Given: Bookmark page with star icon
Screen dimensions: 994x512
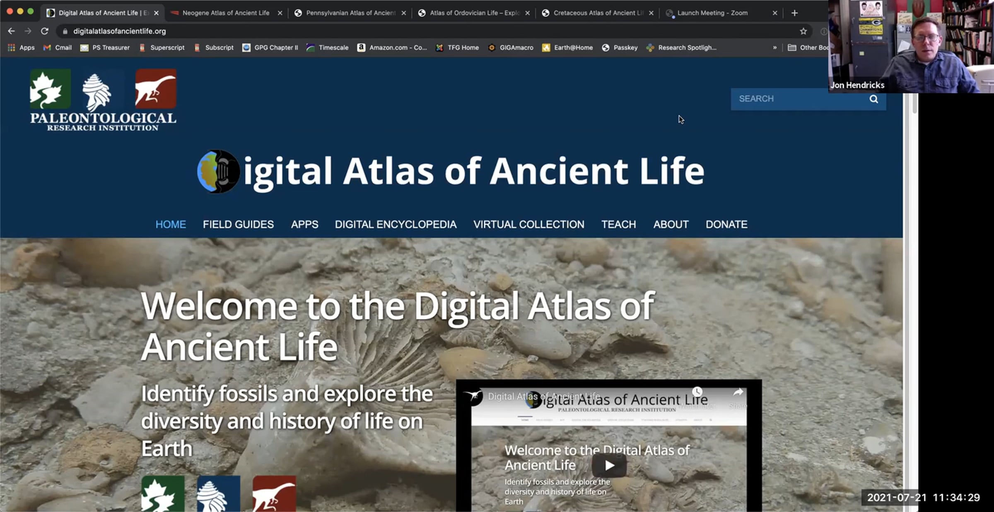Looking at the screenshot, I should point(803,31).
